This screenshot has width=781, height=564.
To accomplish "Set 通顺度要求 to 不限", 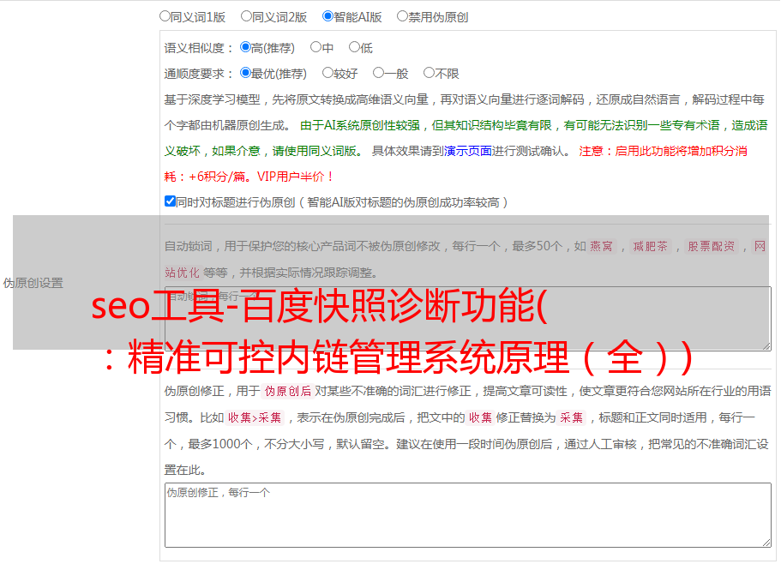I will (x=429, y=73).
